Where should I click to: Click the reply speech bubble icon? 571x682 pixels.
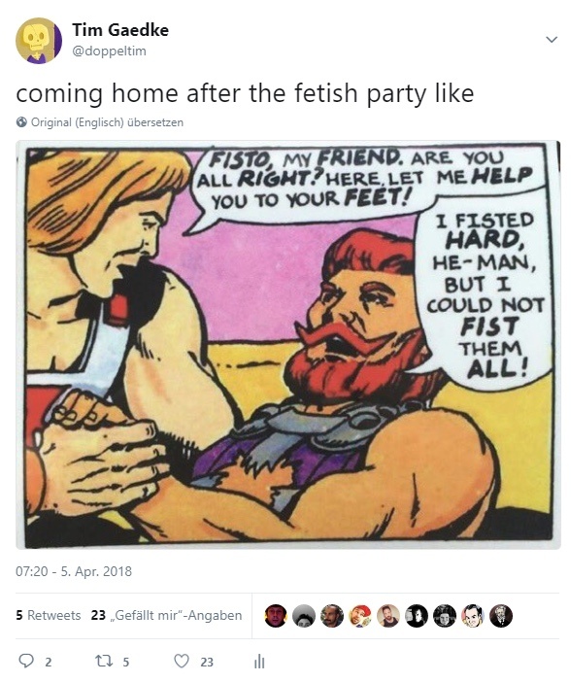point(26,662)
